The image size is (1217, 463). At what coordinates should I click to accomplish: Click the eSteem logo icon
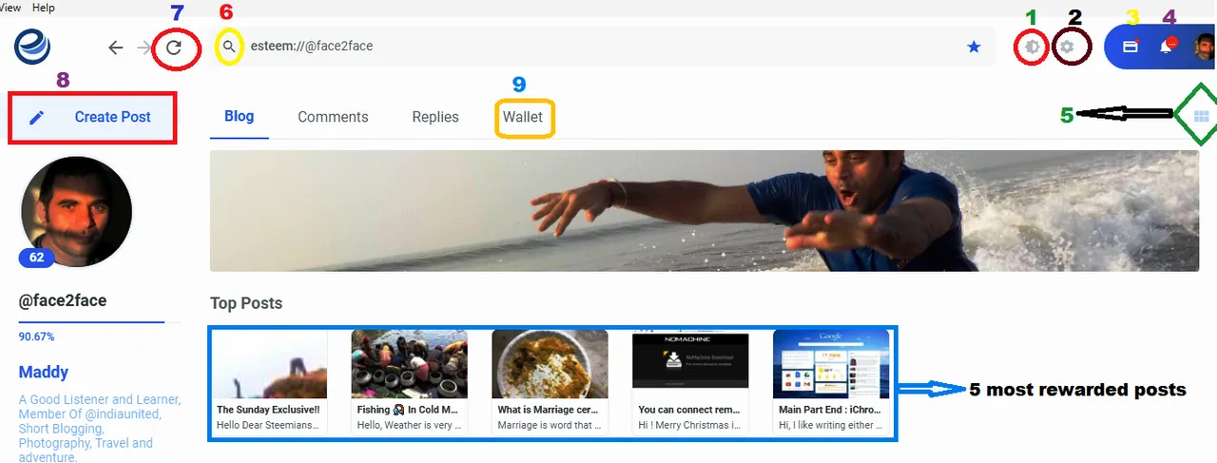point(32,46)
